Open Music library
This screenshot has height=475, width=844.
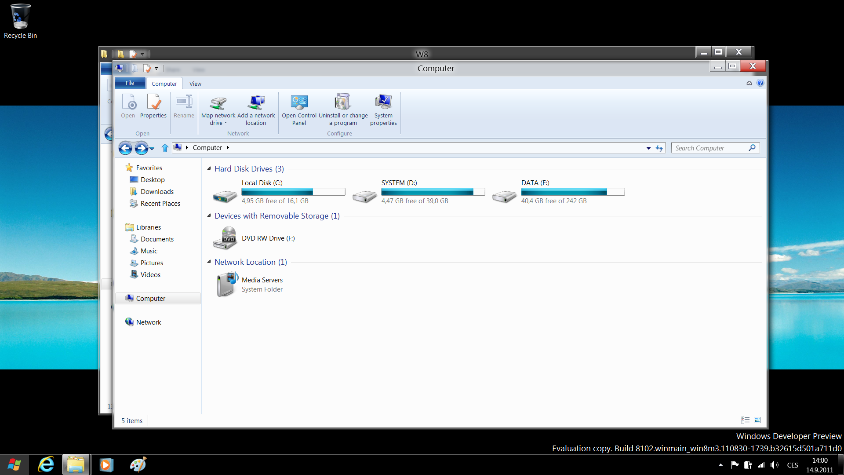pos(149,251)
